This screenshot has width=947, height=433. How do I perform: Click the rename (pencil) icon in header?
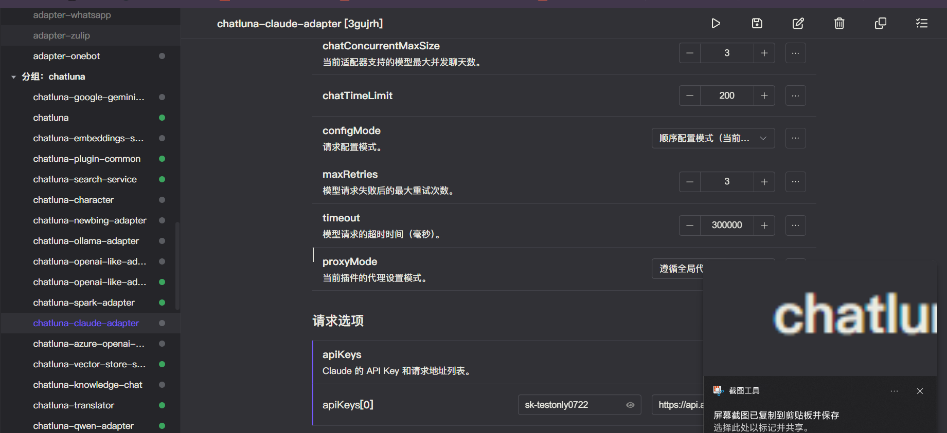[x=798, y=24]
